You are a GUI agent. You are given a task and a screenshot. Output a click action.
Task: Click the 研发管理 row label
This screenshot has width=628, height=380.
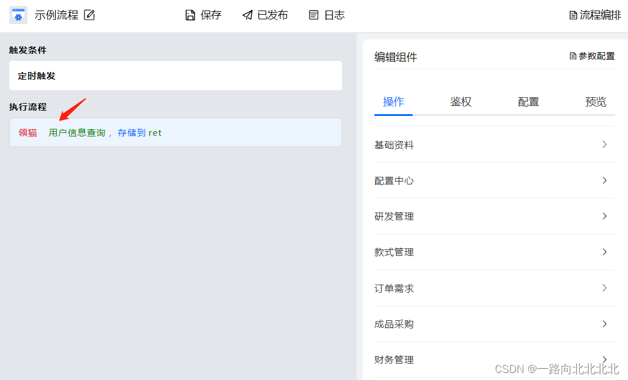click(x=394, y=216)
